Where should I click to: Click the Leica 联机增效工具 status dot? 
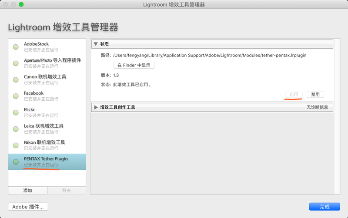tap(16, 129)
